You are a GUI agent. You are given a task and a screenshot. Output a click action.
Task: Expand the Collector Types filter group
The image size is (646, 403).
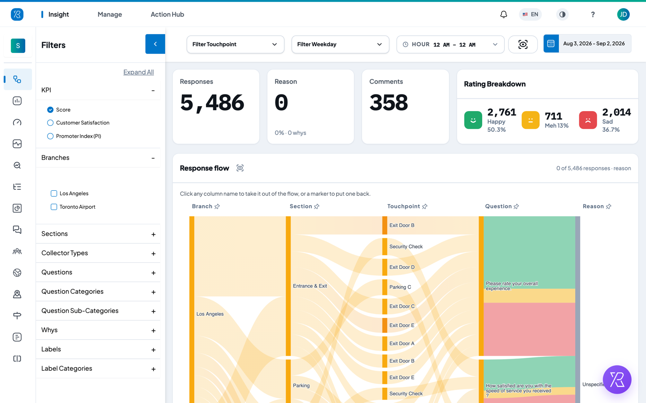(x=98, y=253)
